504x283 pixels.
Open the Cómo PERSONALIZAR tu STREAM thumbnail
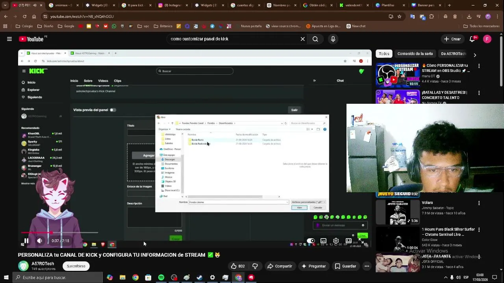[x=398, y=75]
